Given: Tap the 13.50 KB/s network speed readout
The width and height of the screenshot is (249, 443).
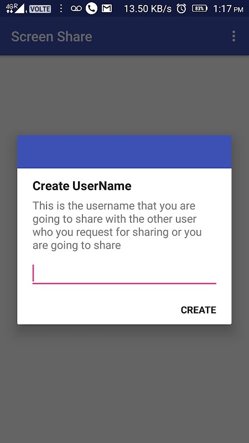Looking at the screenshot, I should pyautogui.click(x=148, y=9).
